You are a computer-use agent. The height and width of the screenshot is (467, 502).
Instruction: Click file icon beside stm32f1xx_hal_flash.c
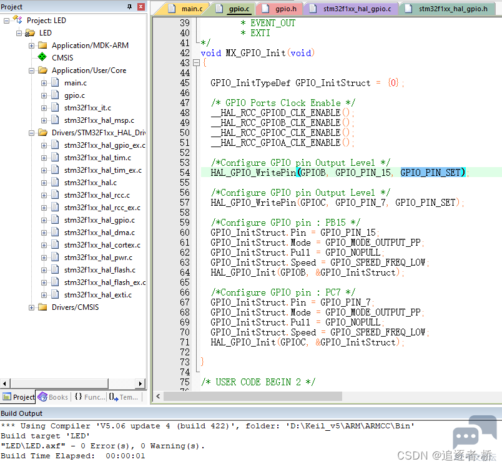point(55,269)
